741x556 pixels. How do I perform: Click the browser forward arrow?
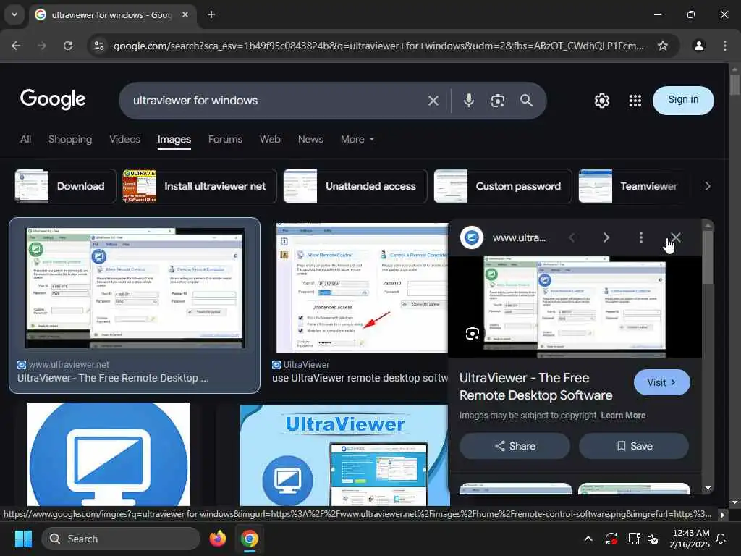point(42,46)
